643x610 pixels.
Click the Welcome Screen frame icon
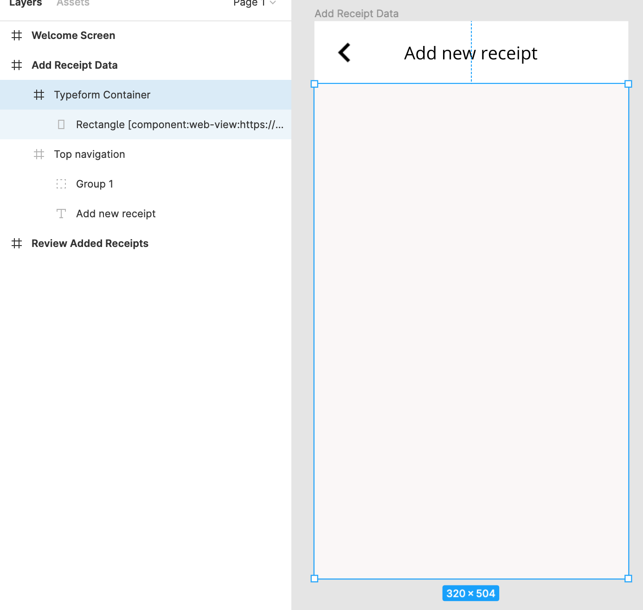pos(17,35)
